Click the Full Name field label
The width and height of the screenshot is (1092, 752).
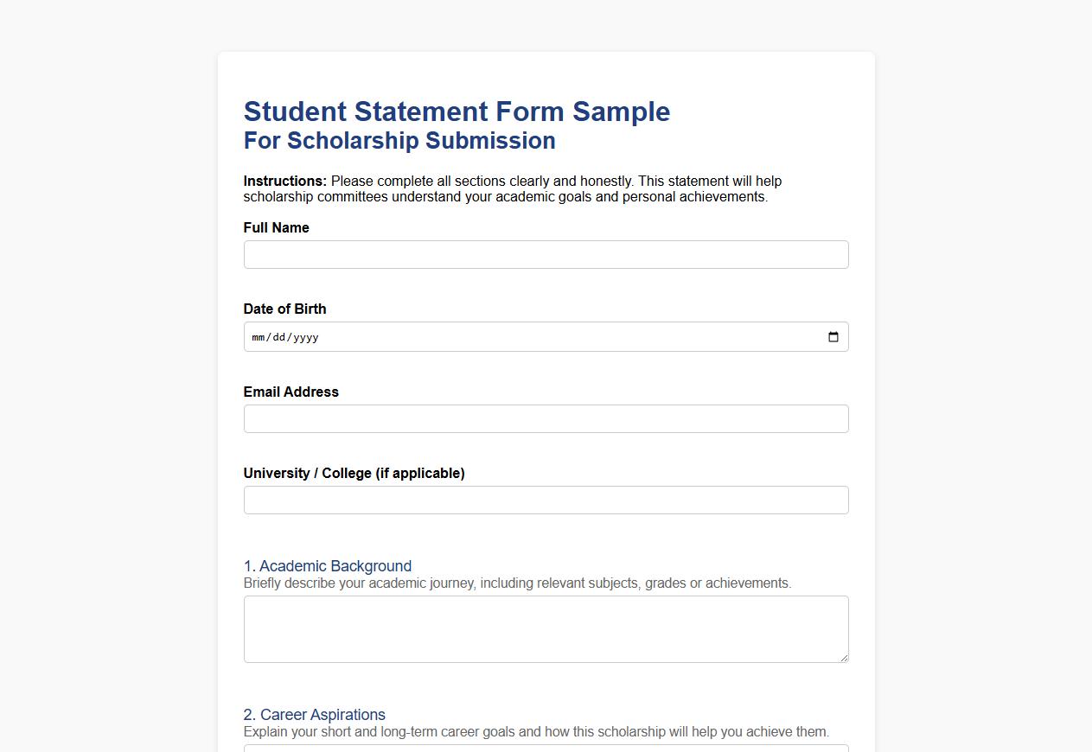[276, 227]
